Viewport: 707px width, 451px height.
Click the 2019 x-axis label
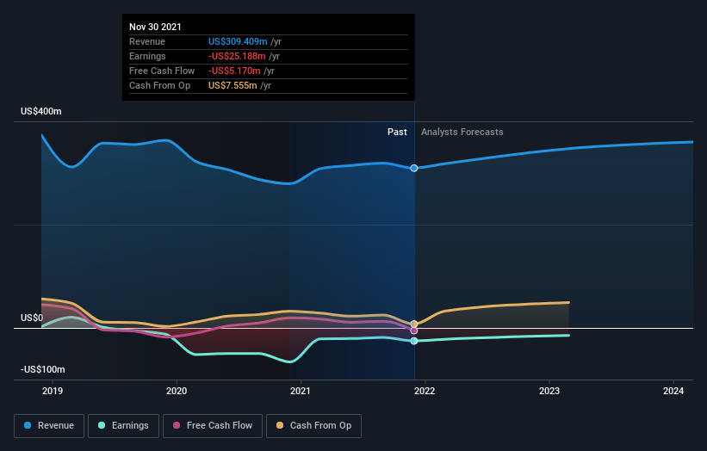53,391
